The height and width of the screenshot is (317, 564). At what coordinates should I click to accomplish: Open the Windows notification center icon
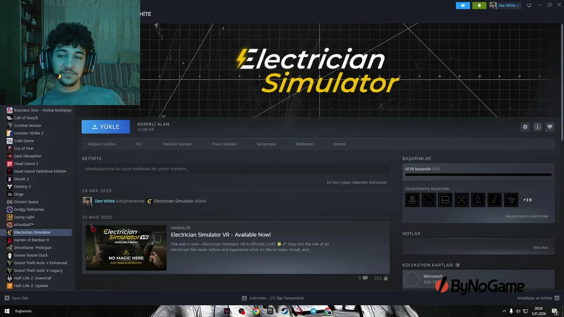coord(555,311)
